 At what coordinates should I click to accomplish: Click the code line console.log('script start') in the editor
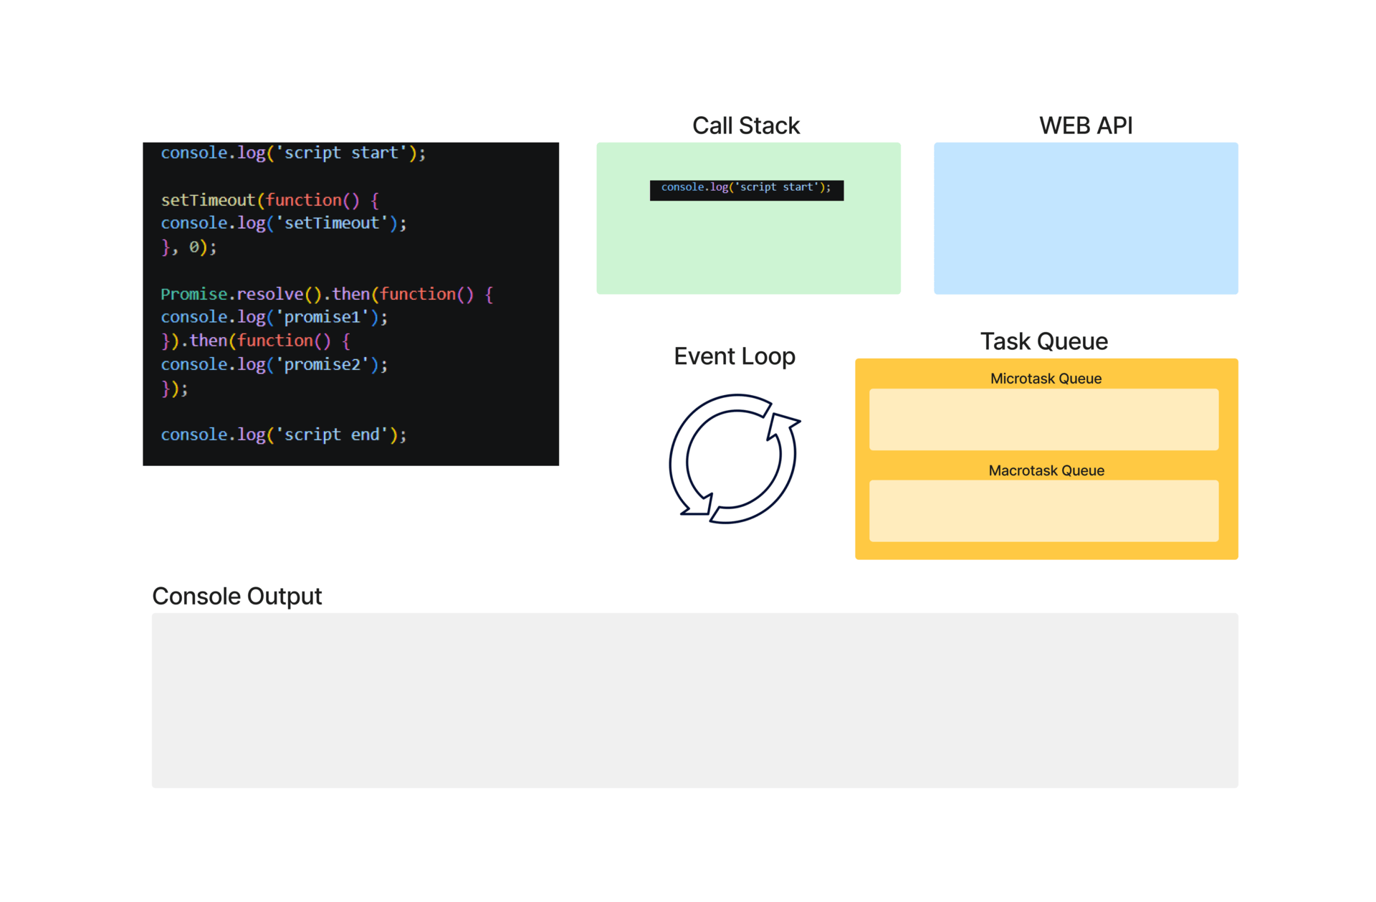tap(293, 153)
